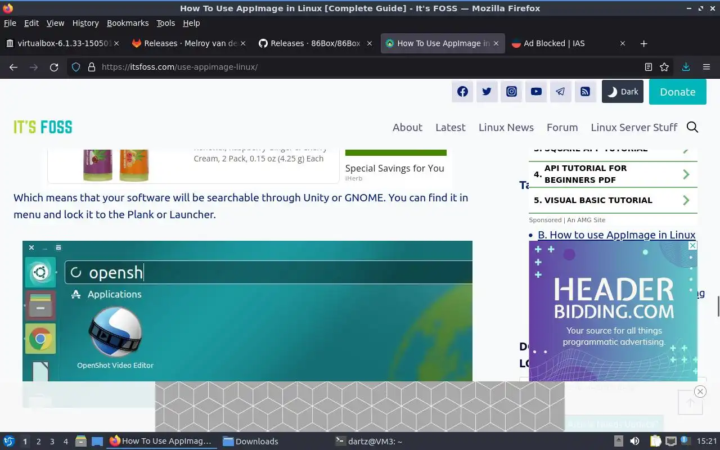Click 'B. How to use AppImage in Linux' link

point(616,235)
